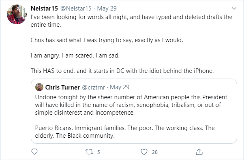Click the sentence 'This HAS to end'
The image size is (244, 160).
click(x=122, y=71)
